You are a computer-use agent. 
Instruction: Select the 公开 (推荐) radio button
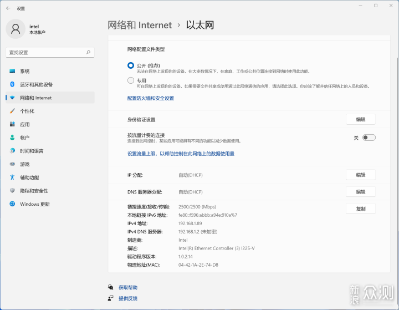(131, 65)
